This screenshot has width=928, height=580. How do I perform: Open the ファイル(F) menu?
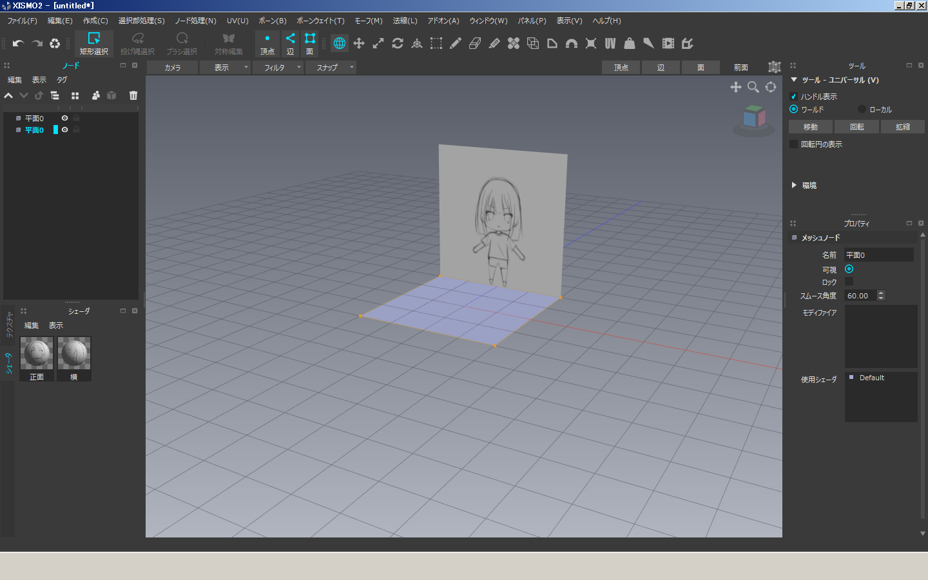23,21
